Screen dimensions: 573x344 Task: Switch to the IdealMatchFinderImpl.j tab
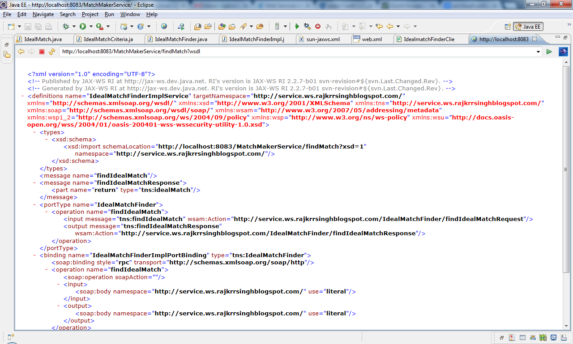(x=251, y=39)
